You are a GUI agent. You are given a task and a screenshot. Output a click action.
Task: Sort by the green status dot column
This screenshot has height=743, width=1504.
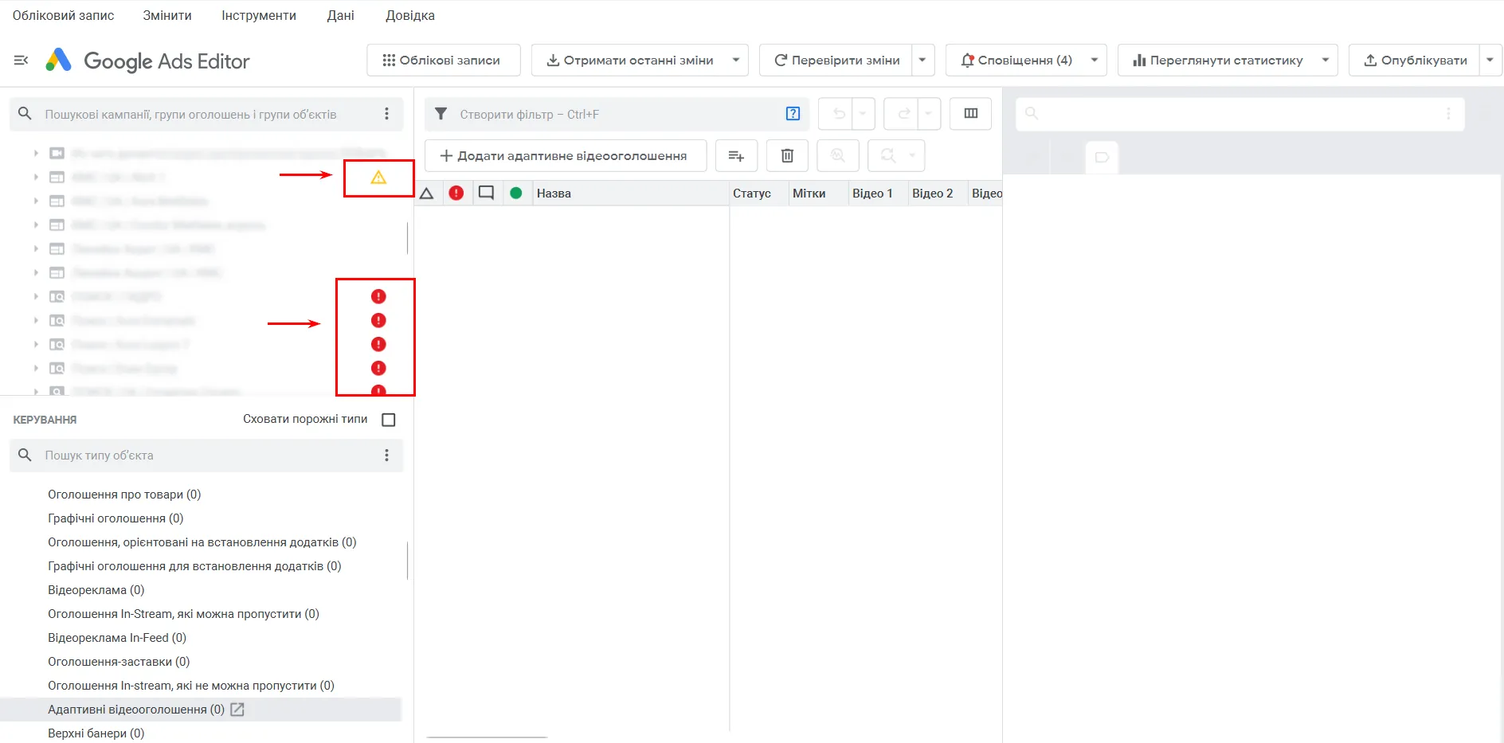click(516, 194)
